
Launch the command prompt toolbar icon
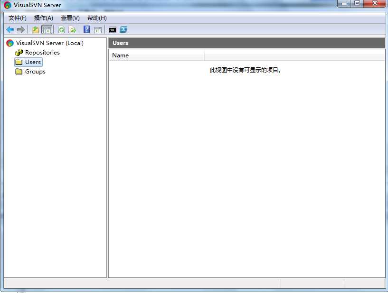(x=113, y=30)
